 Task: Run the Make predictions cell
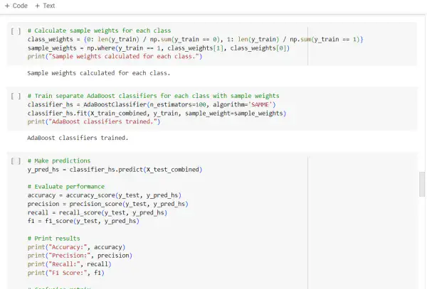(16, 161)
